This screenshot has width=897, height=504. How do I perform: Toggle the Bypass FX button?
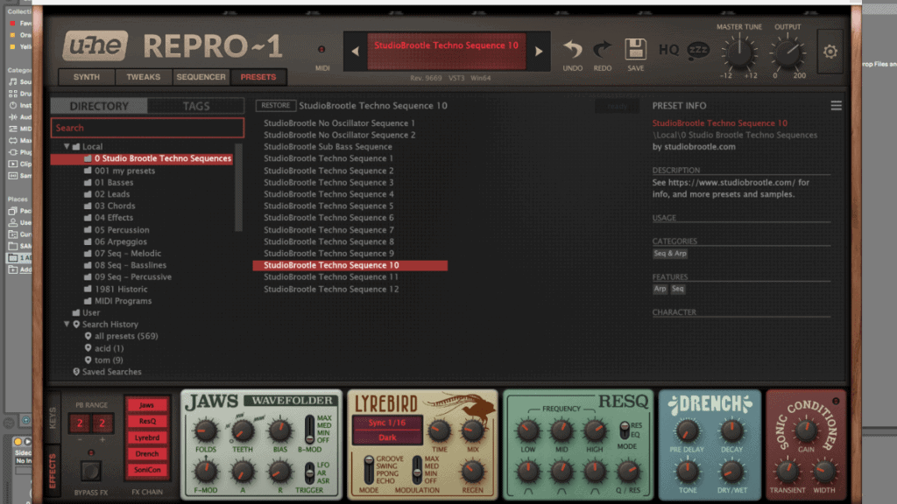90,470
